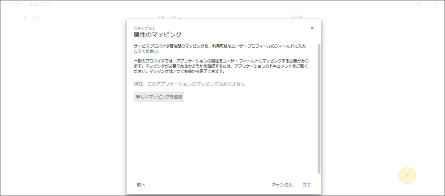Image resolution: width=445 pixels, height=196 pixels.
Task: Open the filter icon in the top bar
Action: (418, 4)
